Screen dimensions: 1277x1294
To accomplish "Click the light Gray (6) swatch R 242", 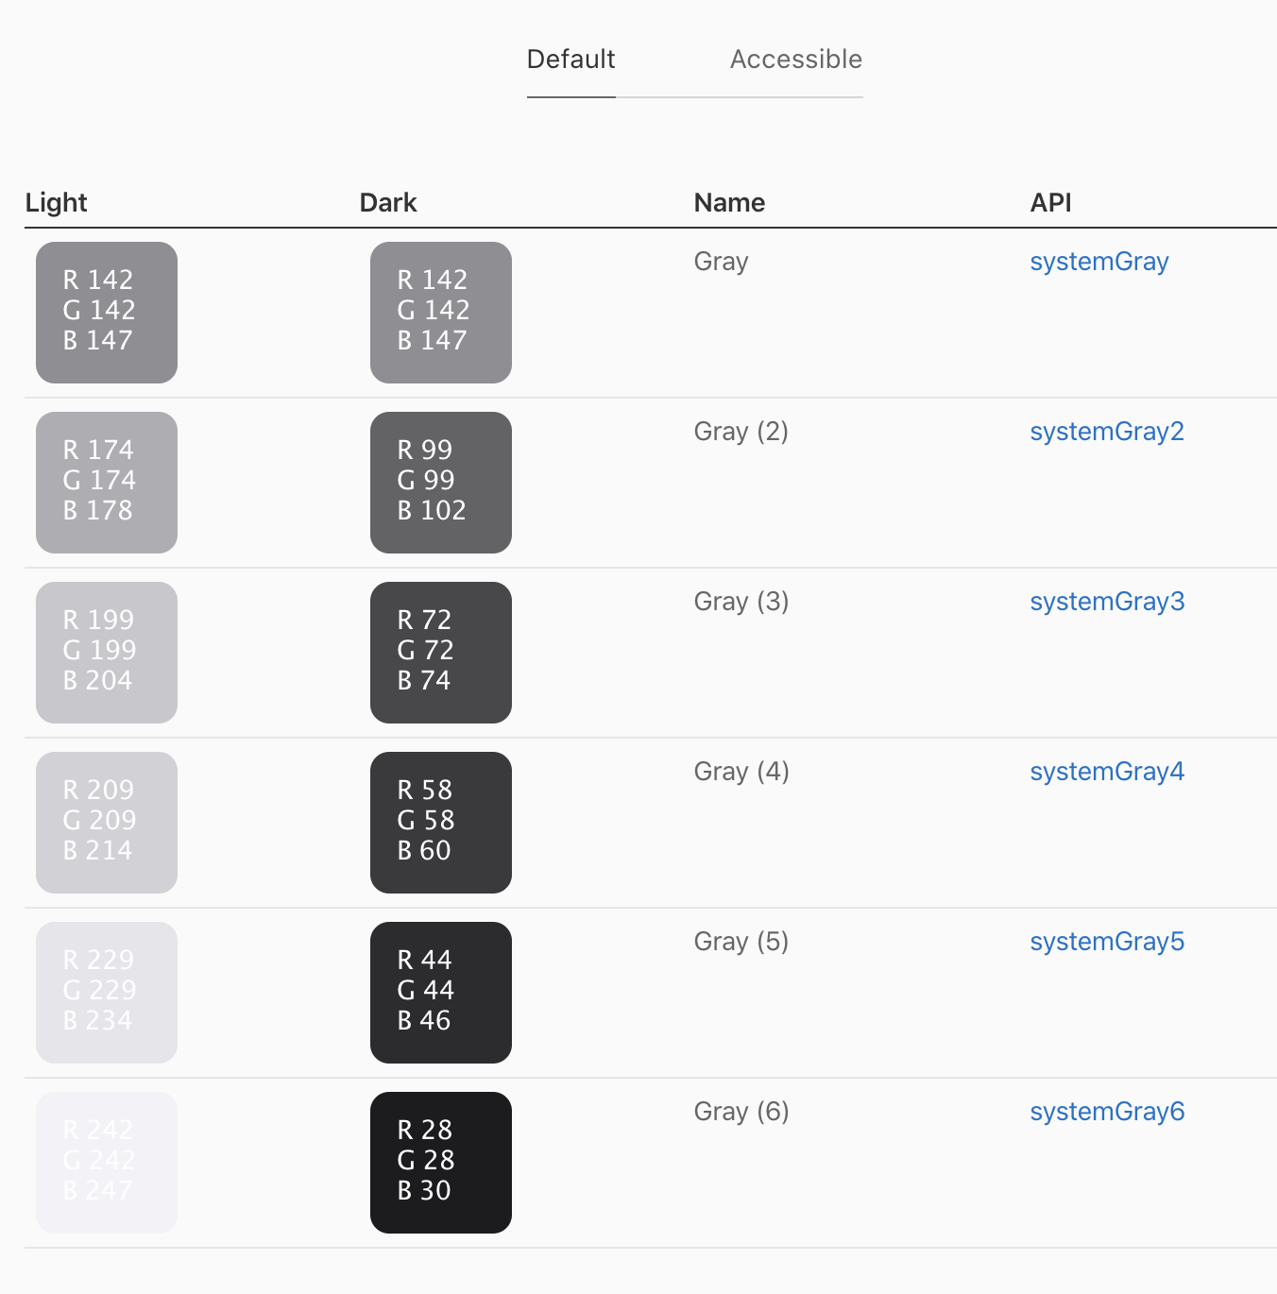I will tap(107, 1163).
